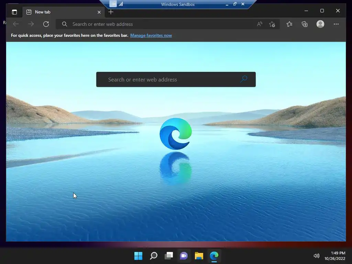The height and width of the screenshot is (264, 352).
Task: Open the volume control in system tray
Action: coord(317,256)
